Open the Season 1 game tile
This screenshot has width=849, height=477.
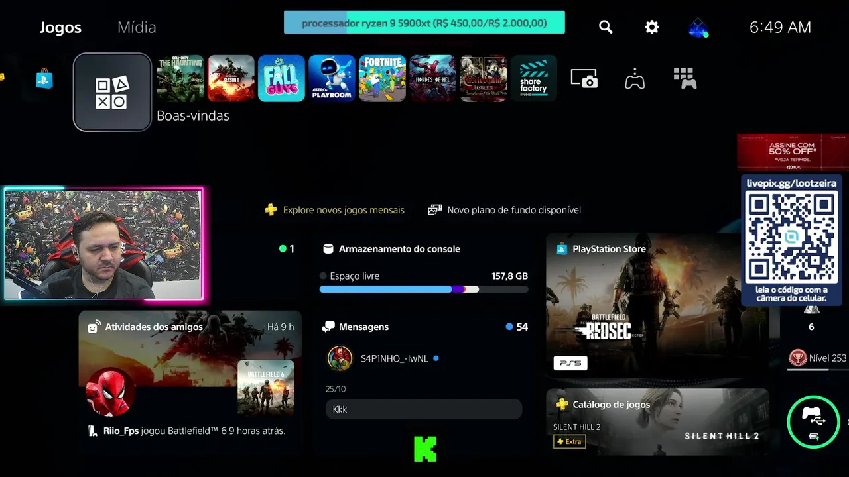tap(231, 78)
